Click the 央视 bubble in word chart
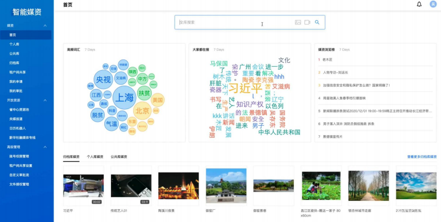Viewport: 441px width, 222px height. point(103,80)
